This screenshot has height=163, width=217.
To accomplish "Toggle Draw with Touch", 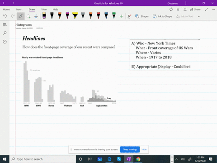I will point(129,16).
